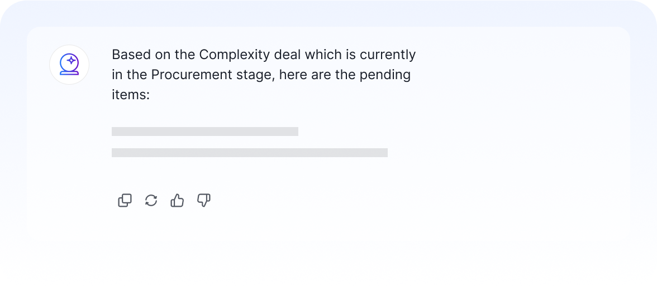Click the sparkle inside the assistant avatar

pyautogui.click(x=72, y=60)
